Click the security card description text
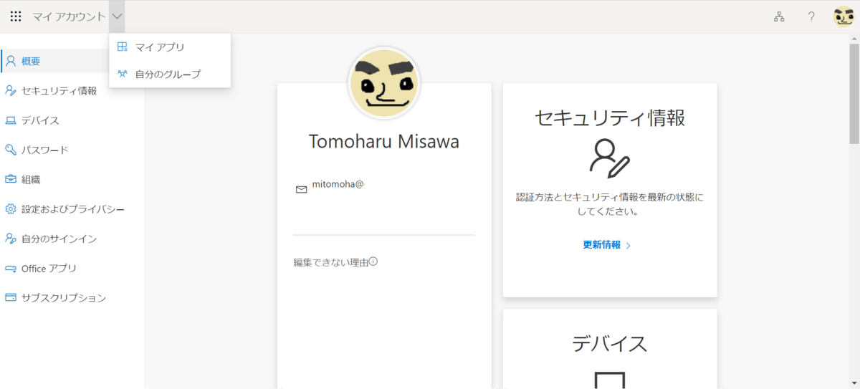This screenshot has width=860, height=389. point(610,204)
